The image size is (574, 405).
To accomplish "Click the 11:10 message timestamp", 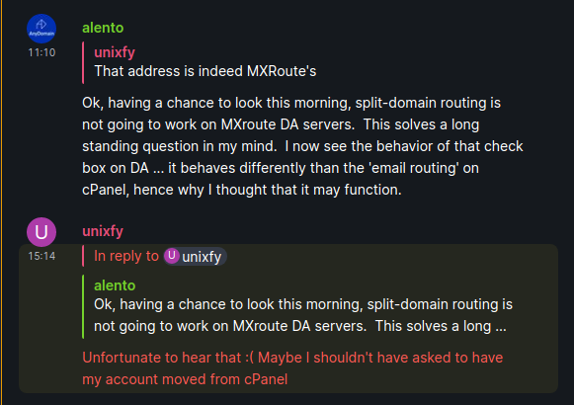I will [x=41, y=52].
